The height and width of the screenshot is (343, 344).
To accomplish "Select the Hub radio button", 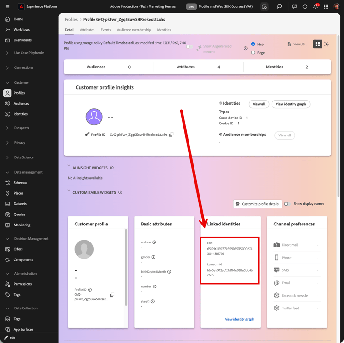I will 253,44.
